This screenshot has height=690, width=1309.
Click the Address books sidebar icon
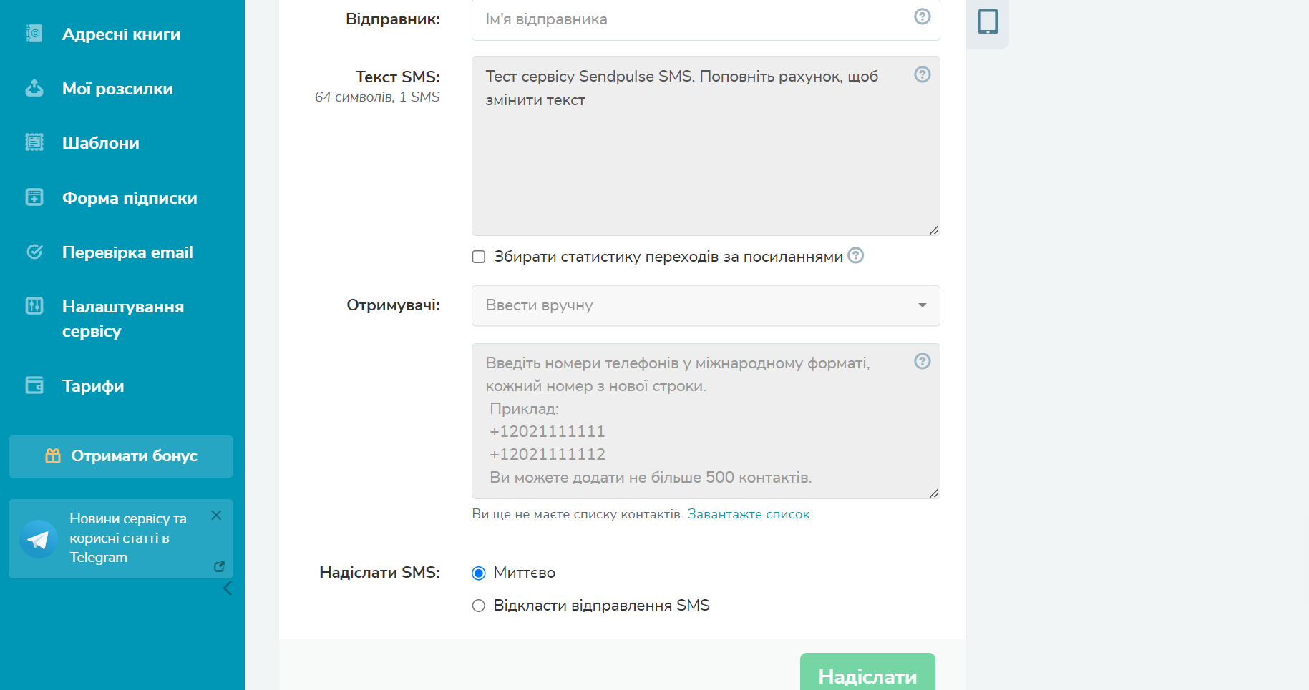(34, 34)
